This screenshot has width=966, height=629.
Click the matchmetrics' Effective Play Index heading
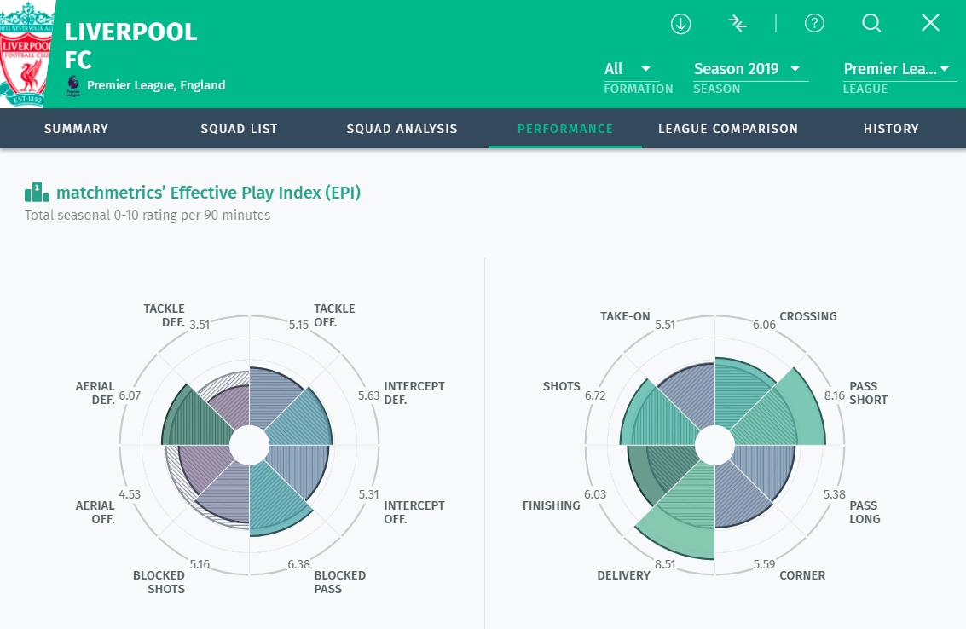[208, 193]
